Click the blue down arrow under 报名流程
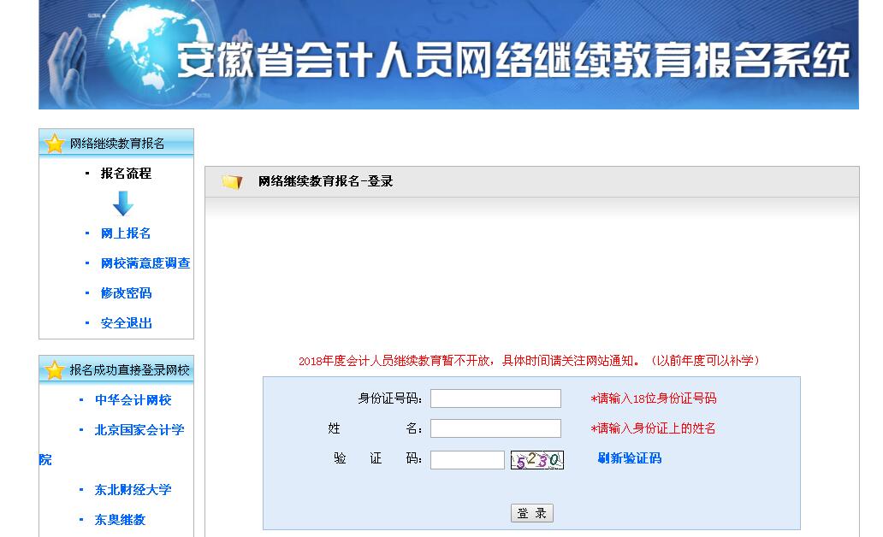883x537 pixels. pyautogui.click(x=123, y=204)
